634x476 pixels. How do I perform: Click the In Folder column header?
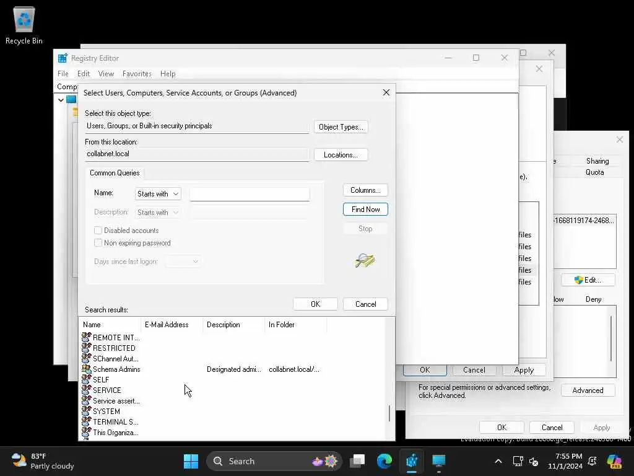[295, 325]
